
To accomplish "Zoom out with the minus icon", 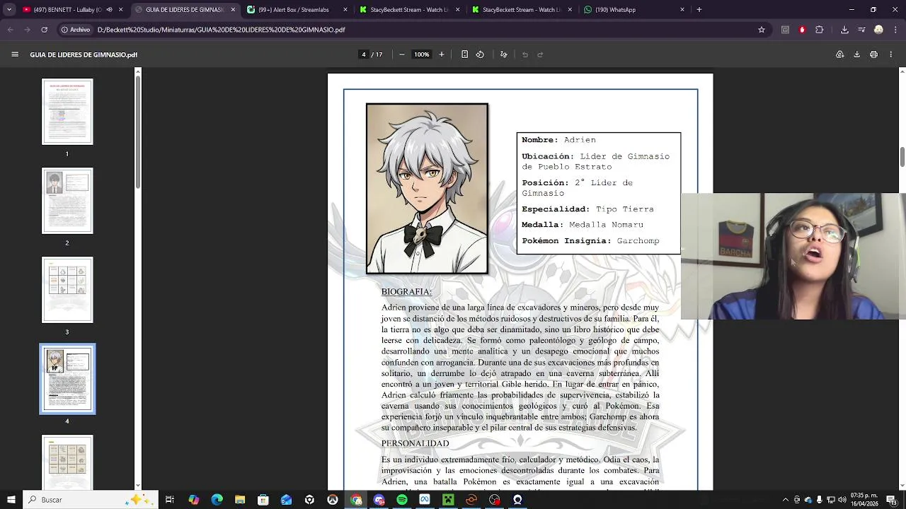I will pos(401,54).
